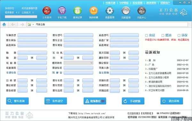The image size is (192, 121).
Task: Focus the 轴数 input field
Action: (32, 53)
